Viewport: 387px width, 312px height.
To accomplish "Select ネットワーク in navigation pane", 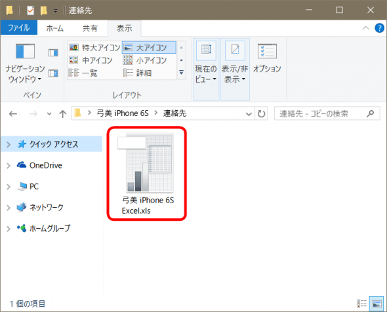I will pyautogui.click(x=40, y=207).
